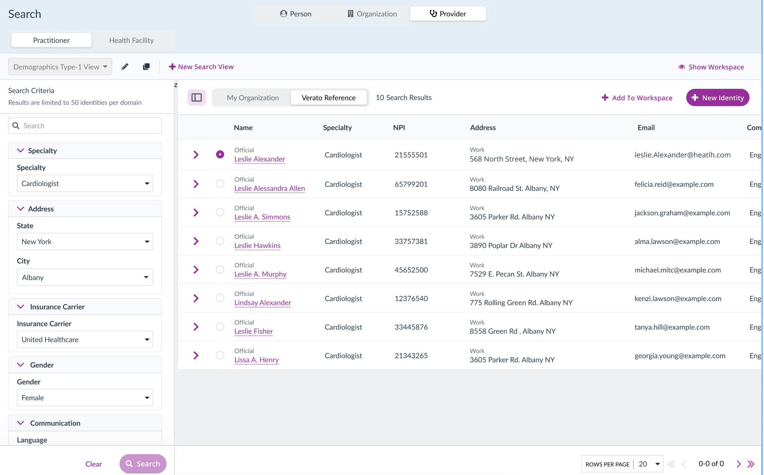Select the Leslie Alexander radio button
764x475 pixels.
tap(220, 154)
